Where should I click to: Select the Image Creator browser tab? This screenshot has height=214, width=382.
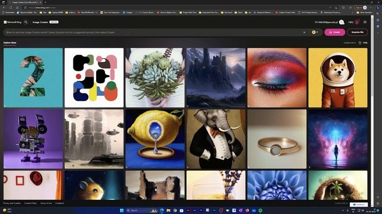click(x=25, y=2)
